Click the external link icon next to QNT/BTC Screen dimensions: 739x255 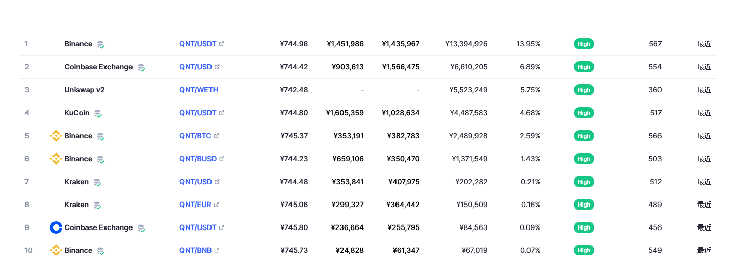(217, 136)
